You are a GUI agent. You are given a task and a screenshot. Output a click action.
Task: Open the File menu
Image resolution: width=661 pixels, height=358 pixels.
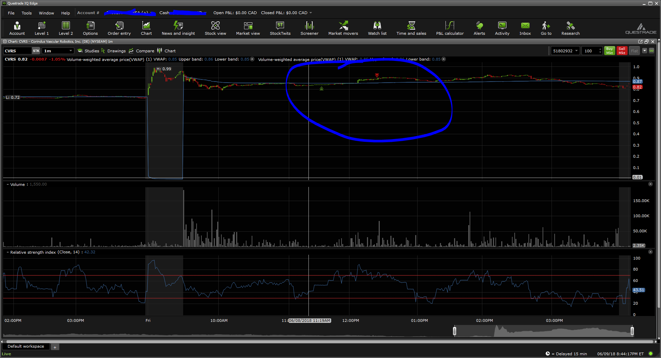pos(11,13)
